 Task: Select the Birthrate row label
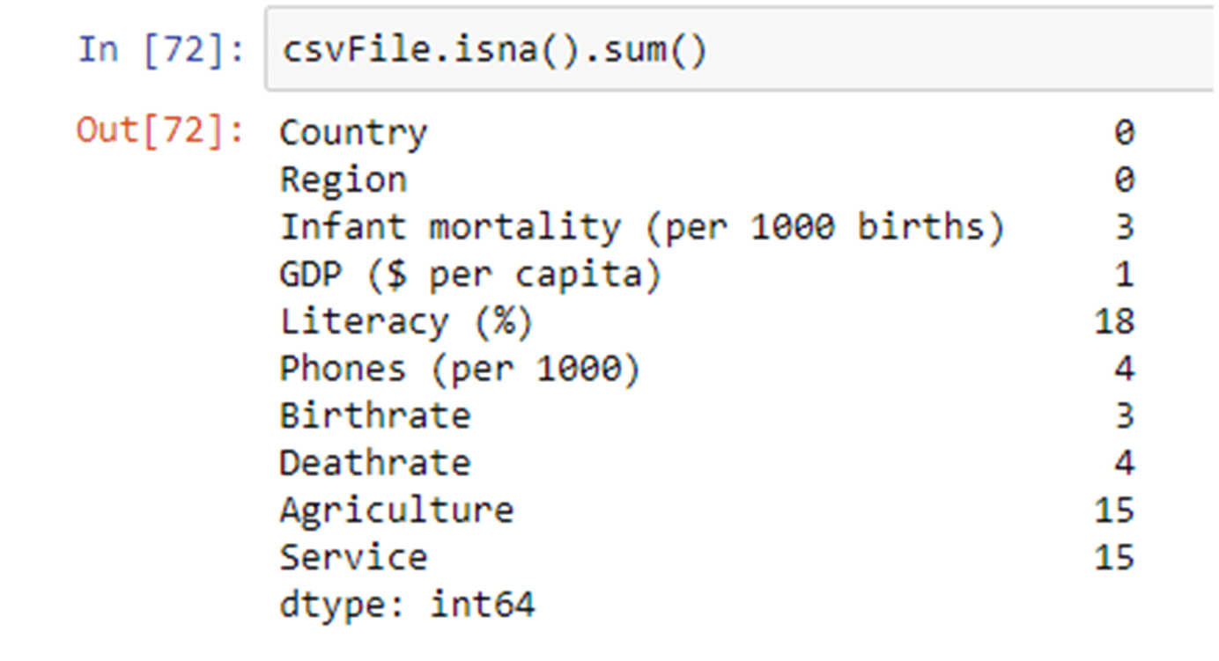coord(374,416)
